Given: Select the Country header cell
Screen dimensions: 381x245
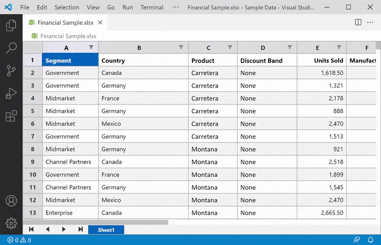Looking at the screenshot, I should (143, 60).
